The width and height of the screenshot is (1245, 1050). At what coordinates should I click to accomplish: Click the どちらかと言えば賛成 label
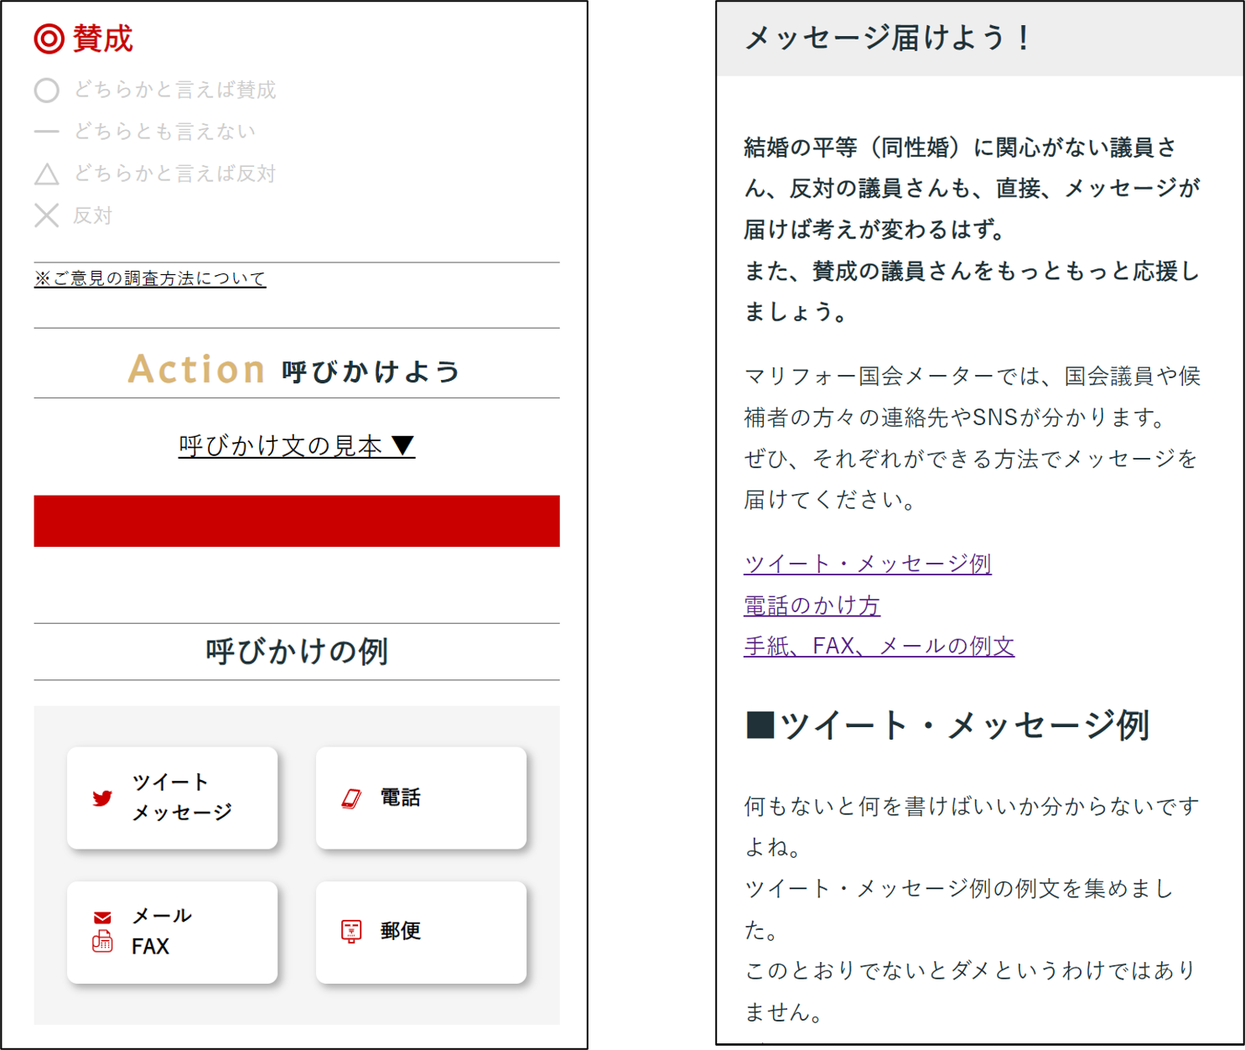click(175, 90)
